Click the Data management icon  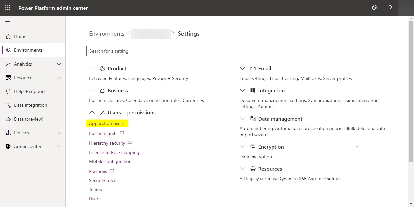click(253, 119)
